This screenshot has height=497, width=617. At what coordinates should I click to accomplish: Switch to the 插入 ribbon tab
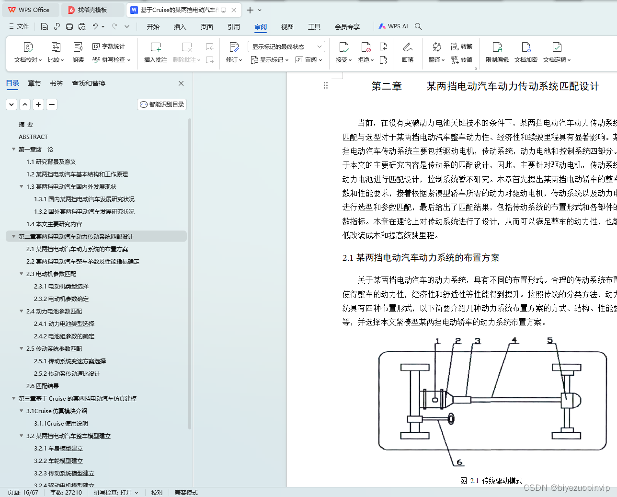[180, 27]
